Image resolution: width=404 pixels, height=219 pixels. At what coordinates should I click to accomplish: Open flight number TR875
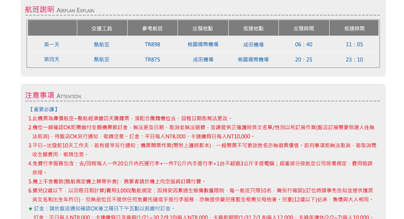(152, 60)
